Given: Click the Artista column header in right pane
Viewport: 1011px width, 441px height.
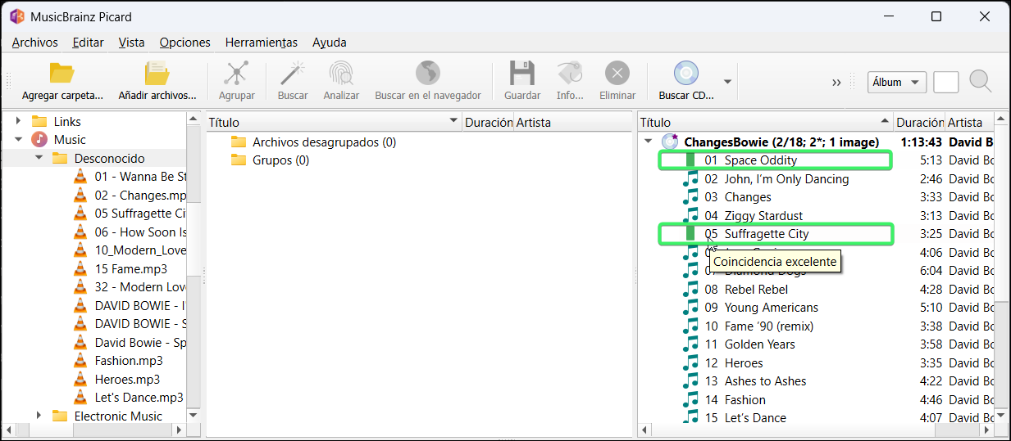Looking at the screenshot, I should [x=969, y=123].
